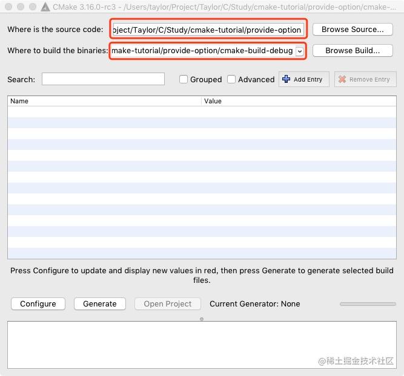Click the progress bar beside Current Generator
404x376 pixels.
[368, 304]
